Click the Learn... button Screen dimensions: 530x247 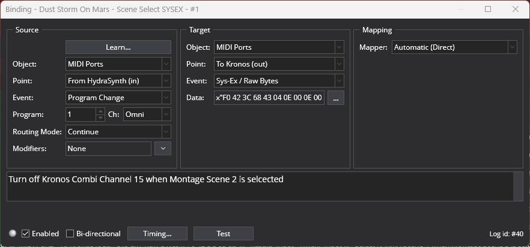click(x=118, y=47)
